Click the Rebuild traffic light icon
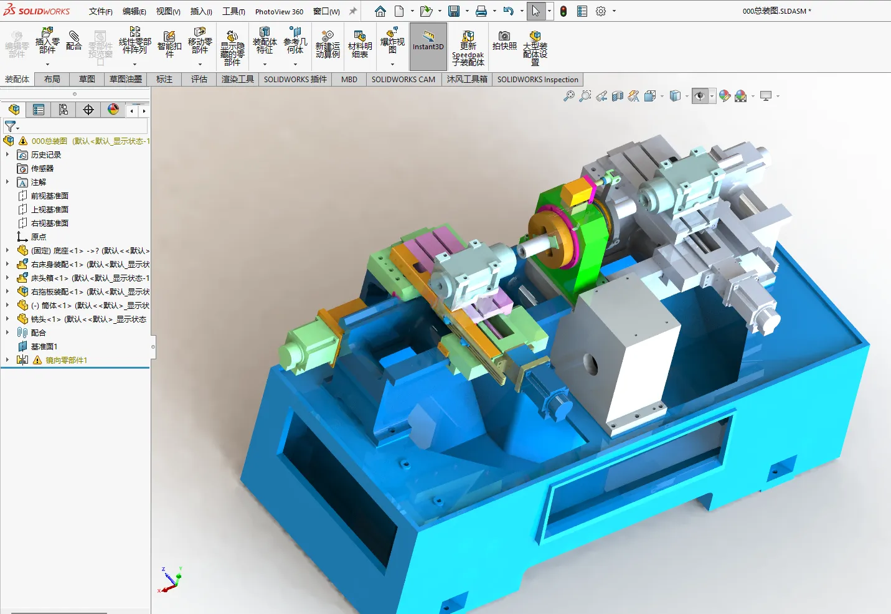Screen dimensions: 891x614 563,11
